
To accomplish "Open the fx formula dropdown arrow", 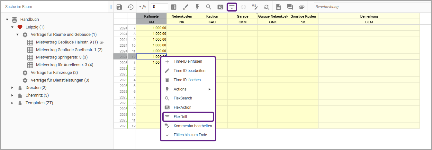I will point(140,7).
